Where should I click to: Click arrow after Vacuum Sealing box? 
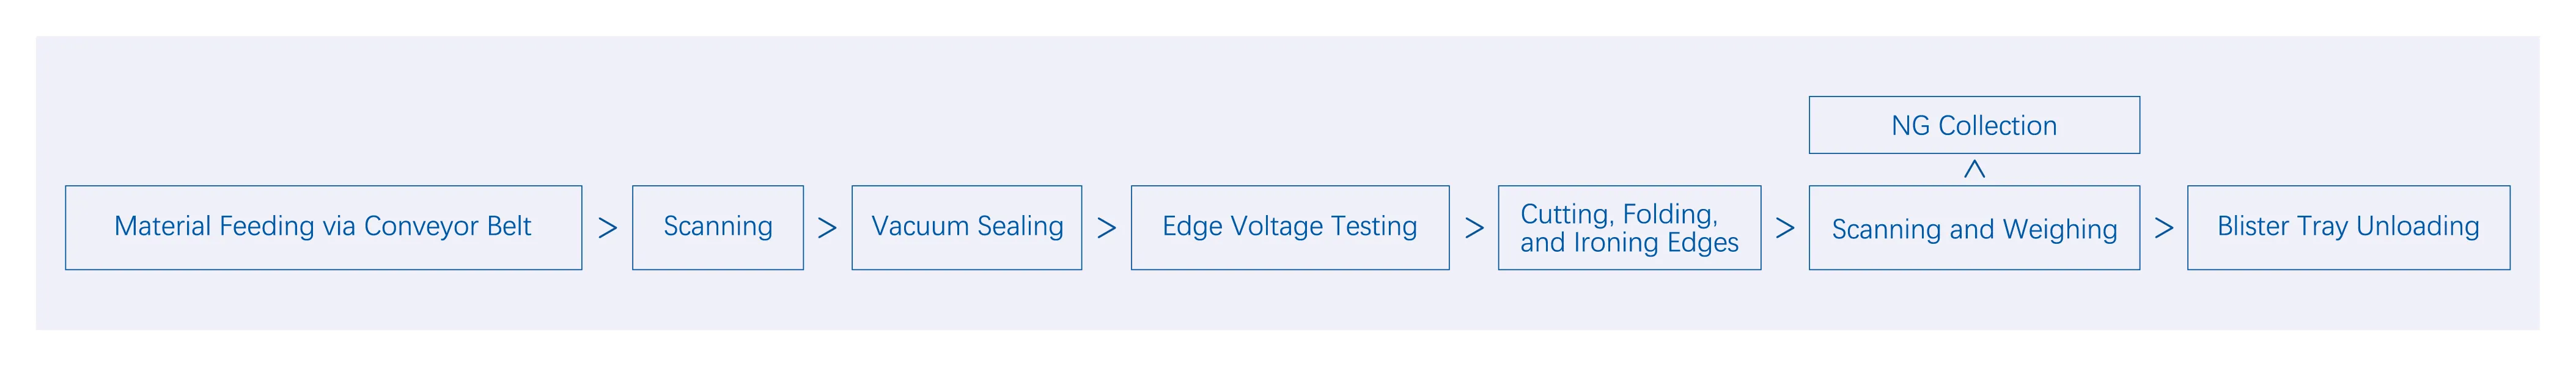[1106, 228]
